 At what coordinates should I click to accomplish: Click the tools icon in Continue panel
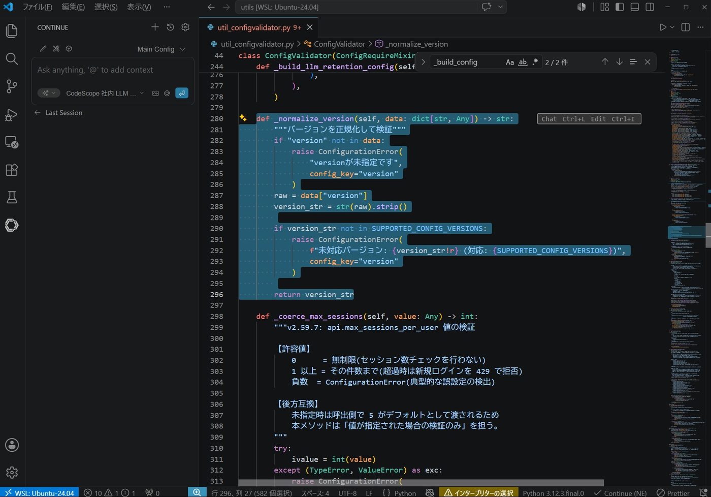pos(56,49)
